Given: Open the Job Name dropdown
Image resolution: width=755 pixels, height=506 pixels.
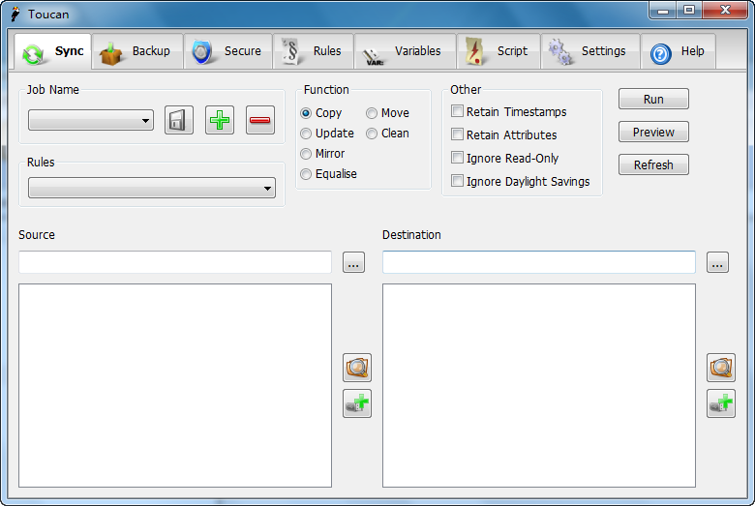Looking at the screenshot, I should 91,121.
